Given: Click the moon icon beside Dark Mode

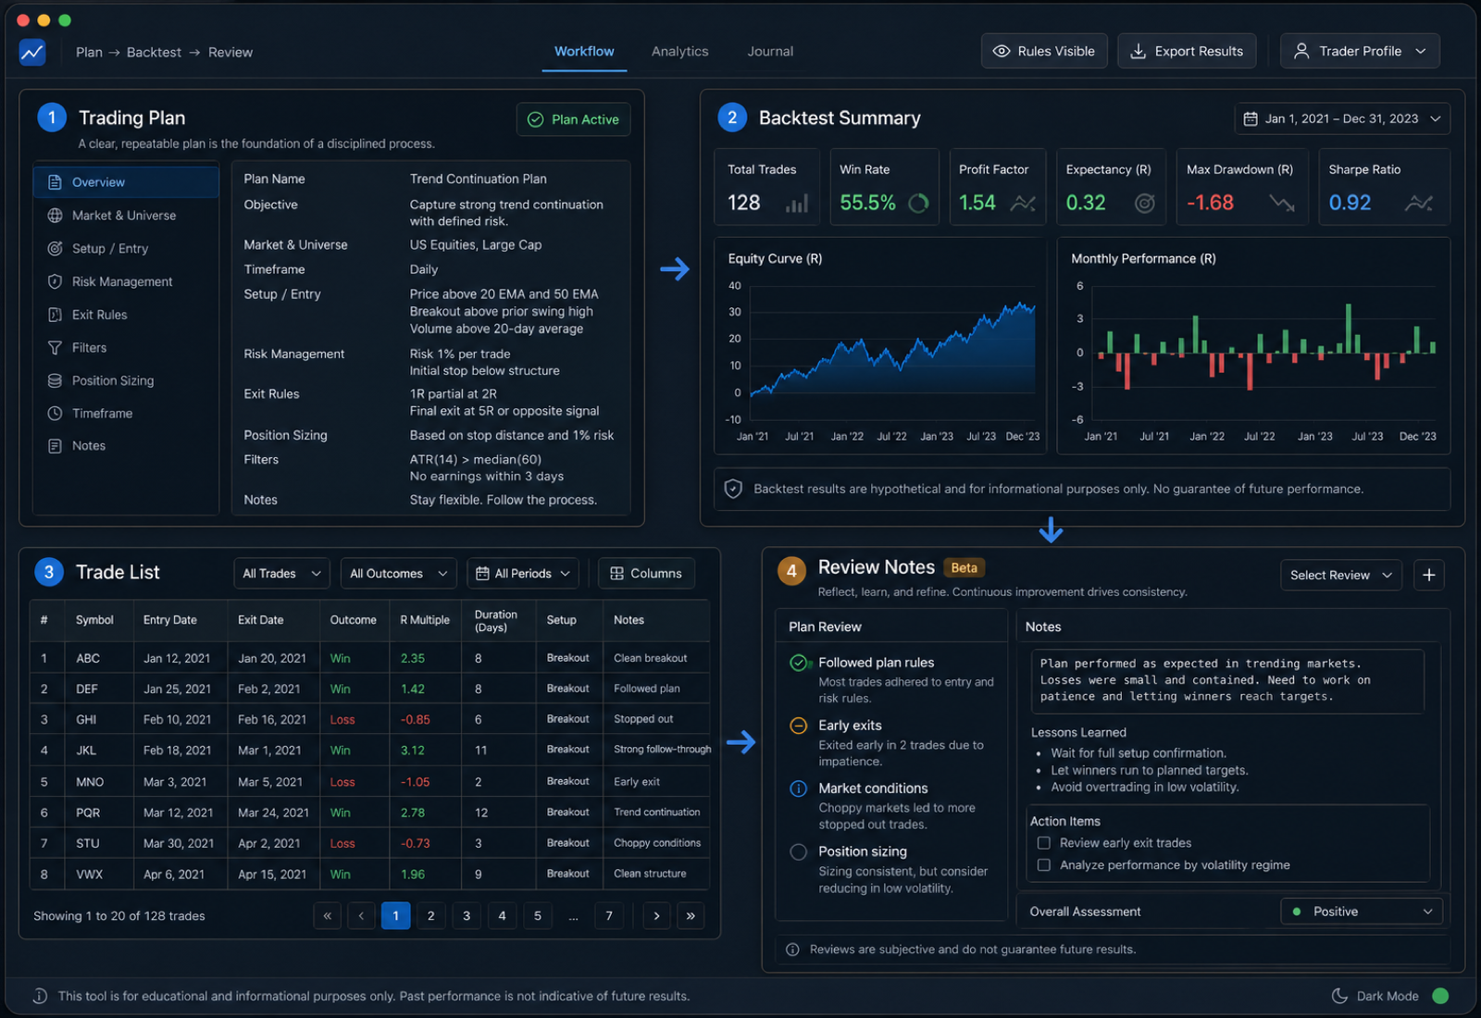Looking at the screenshot, I should (x=1339, y=996).
